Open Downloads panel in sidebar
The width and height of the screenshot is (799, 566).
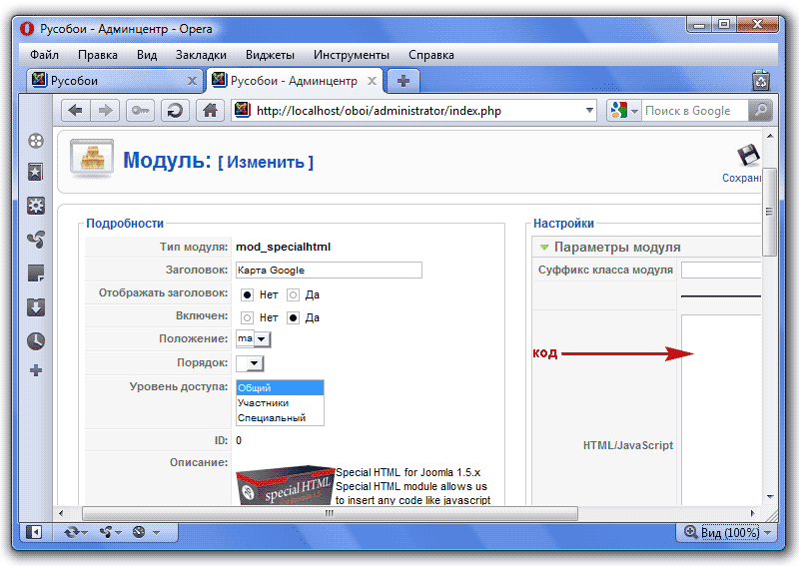click(36, 306)
